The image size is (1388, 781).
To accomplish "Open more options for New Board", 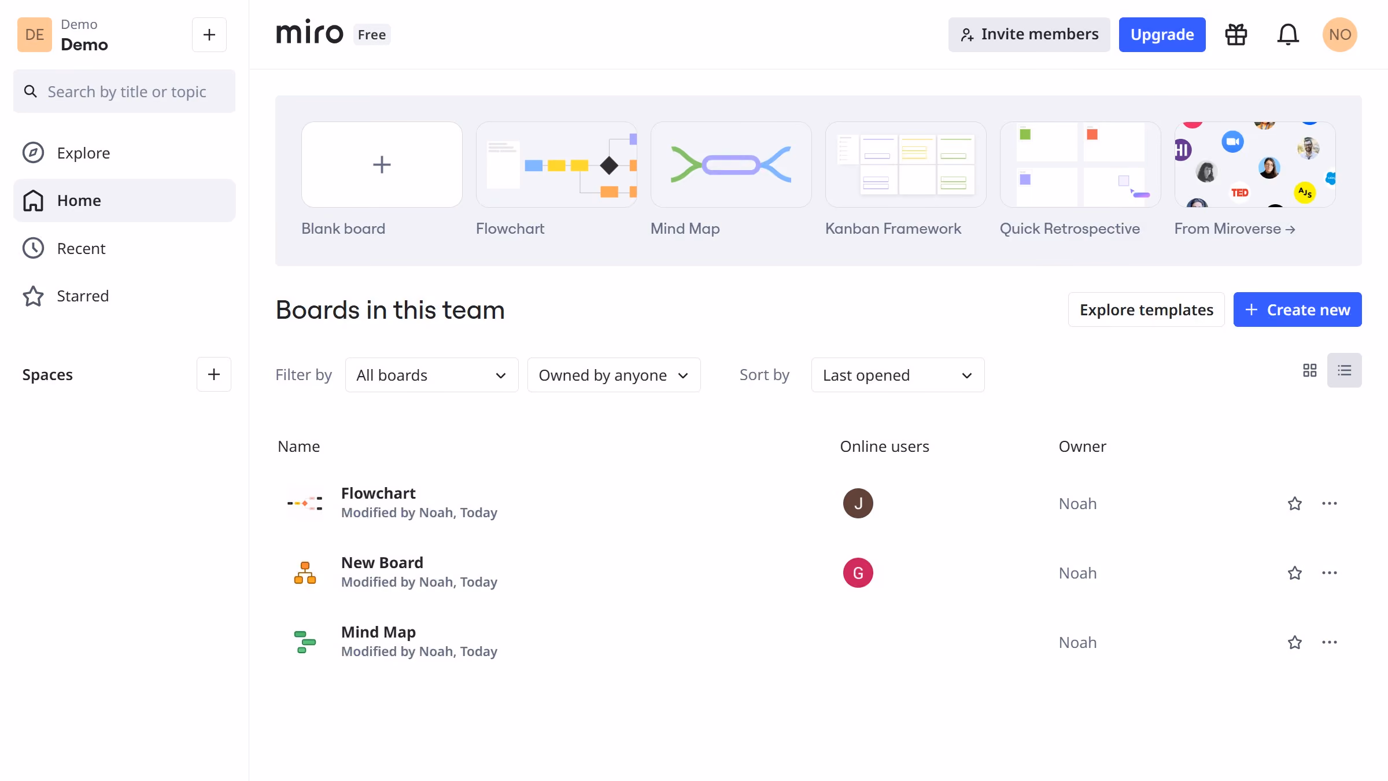I will [1330, 573].
